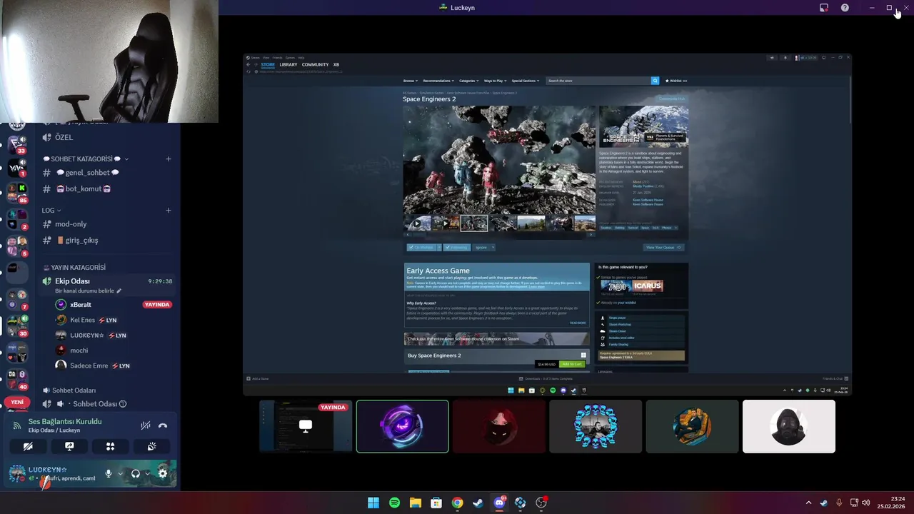The height and width of the screenshot is (514, 914).
Task: Open server folder with 40 badge
Action: tap(17, 379)
